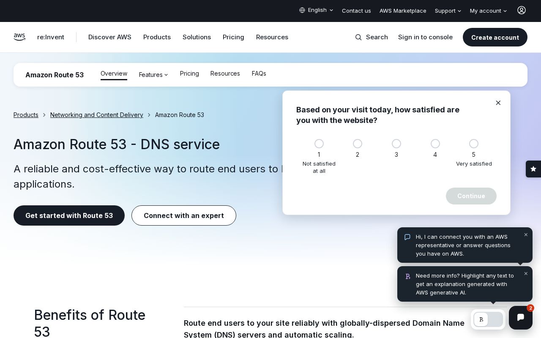This screenshot has height=338, width=541.
Task: Click the 'Benefits of Route 53' heading
Action: (x=90, y=323)
